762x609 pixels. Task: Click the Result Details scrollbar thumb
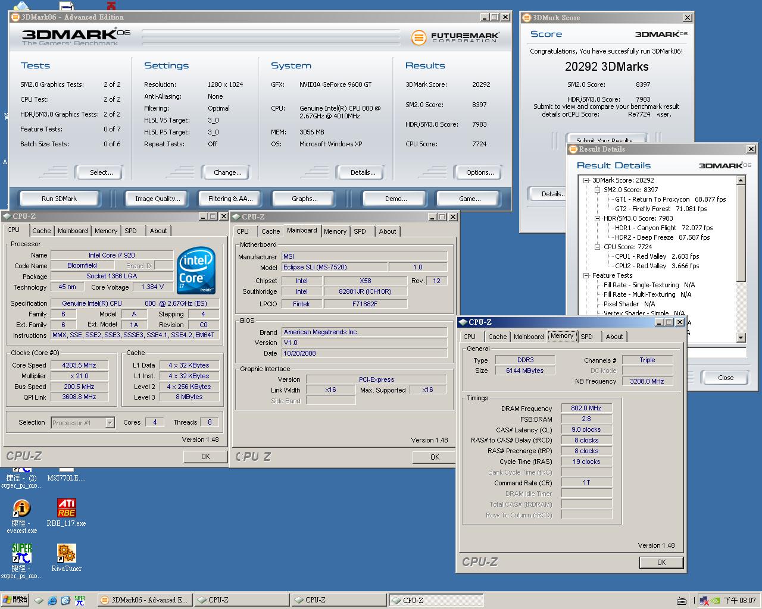pos(741,233)
